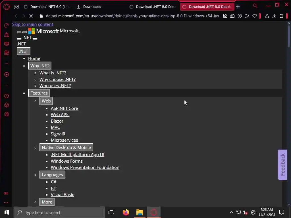The width and height of the screenshot is (291, 218).
Task: Select the active red .NET 8.0 tab
Action: 207,7
